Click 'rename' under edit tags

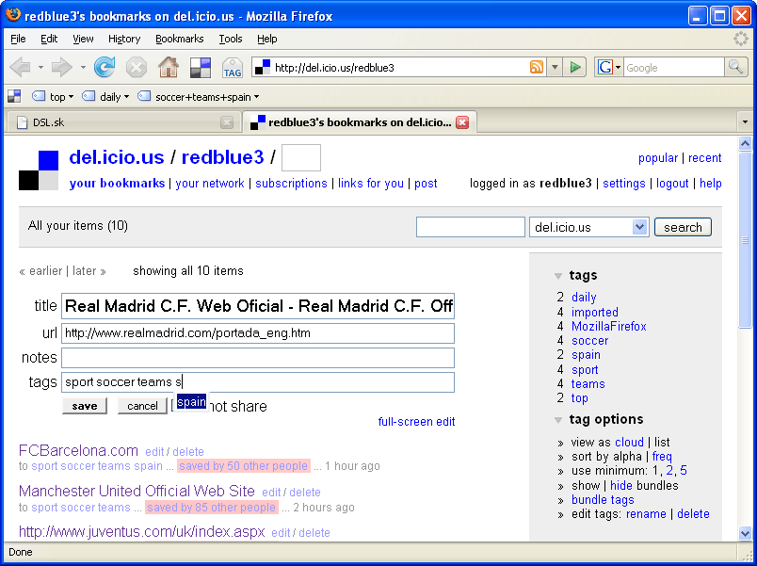(646, 514)
